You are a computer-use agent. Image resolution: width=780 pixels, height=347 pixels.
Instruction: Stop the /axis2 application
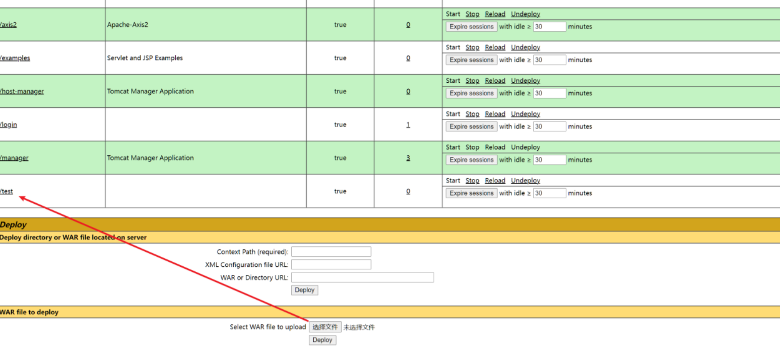coord(472,14)
